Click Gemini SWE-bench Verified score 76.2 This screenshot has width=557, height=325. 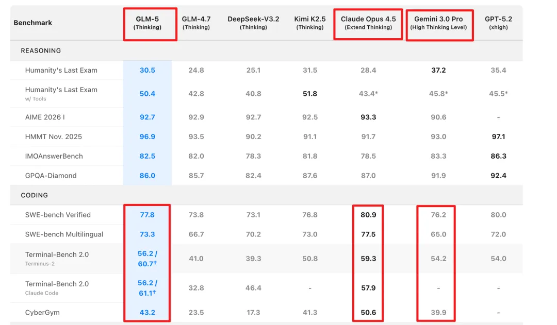(438, 215)
